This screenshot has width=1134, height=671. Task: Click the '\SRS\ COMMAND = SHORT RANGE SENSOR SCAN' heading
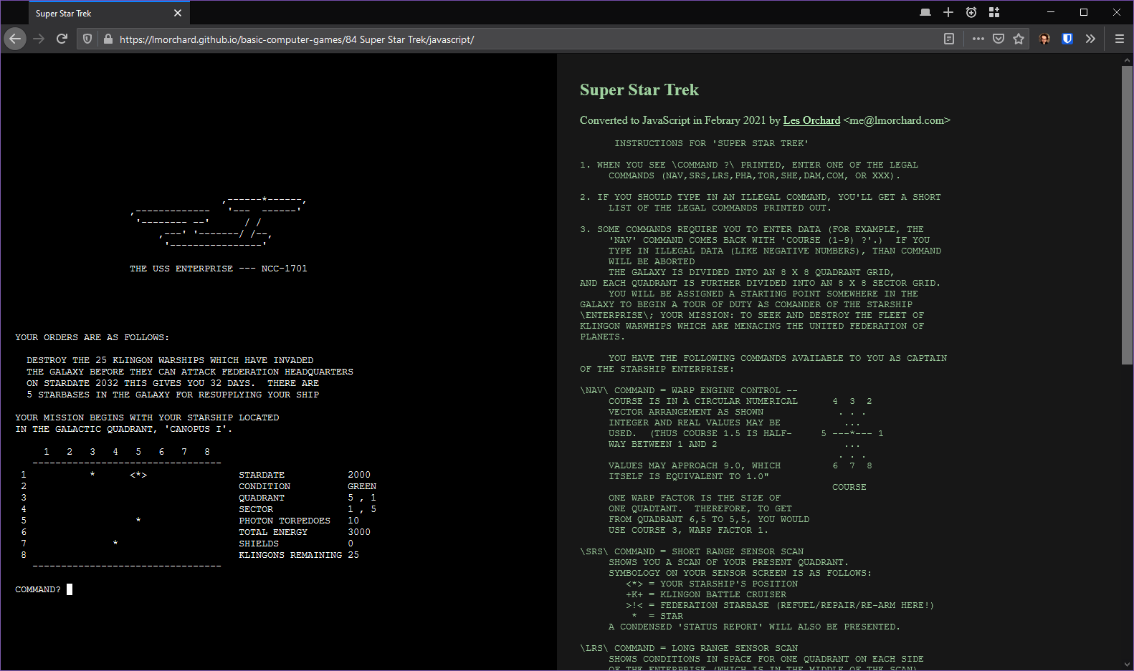coord(692,551)
